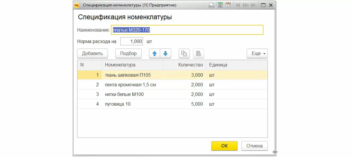This screenshot has width=352, height=158.
Task: Click row number 4 cell
Action: [x=89, y=104]
